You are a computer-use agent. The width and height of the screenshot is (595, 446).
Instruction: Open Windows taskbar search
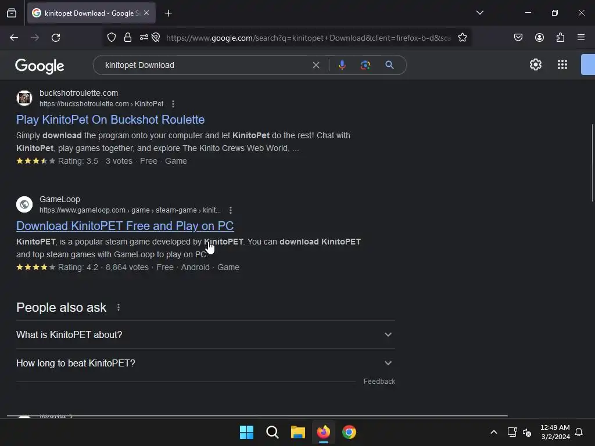(x=272, y=432)
